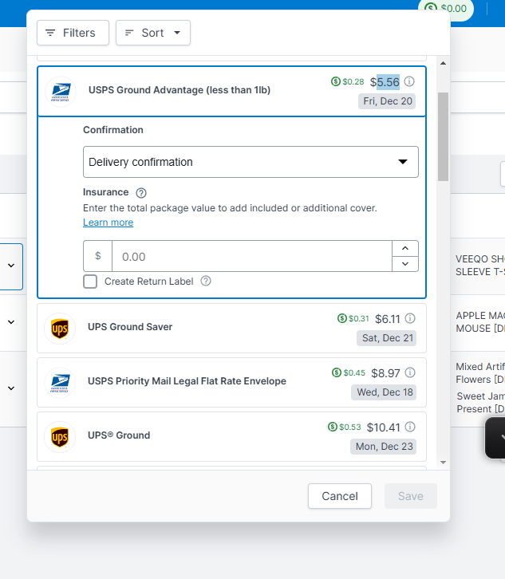Viewport: 505px width, 579px height.
Task: Follow the Learn more link
Action: tap(108, 223)
